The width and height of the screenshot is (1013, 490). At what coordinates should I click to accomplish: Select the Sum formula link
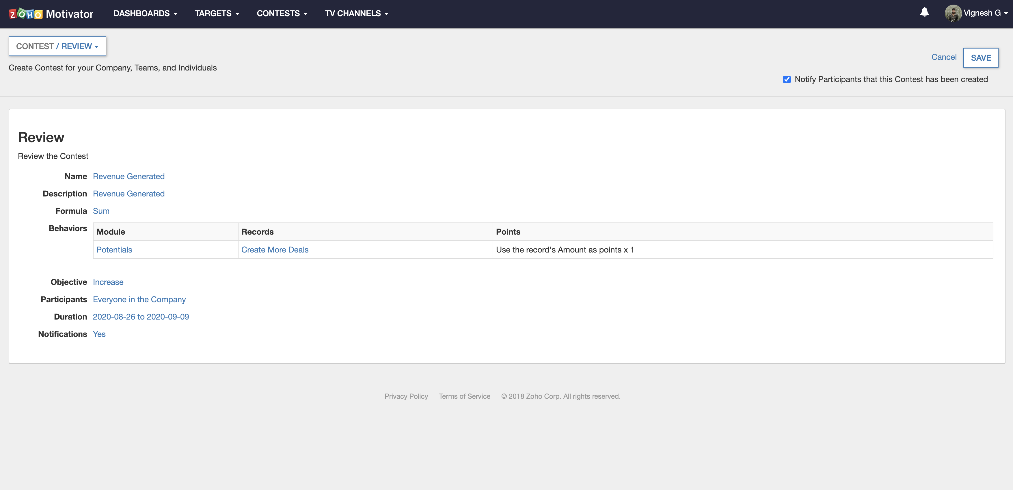click(x=101, y=211)
